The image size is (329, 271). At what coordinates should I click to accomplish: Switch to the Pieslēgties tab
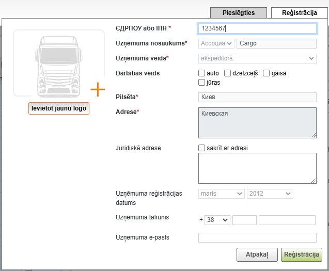tap(239, 13)
